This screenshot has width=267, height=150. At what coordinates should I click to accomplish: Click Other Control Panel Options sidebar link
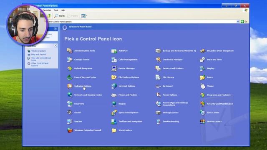[40, 64]
